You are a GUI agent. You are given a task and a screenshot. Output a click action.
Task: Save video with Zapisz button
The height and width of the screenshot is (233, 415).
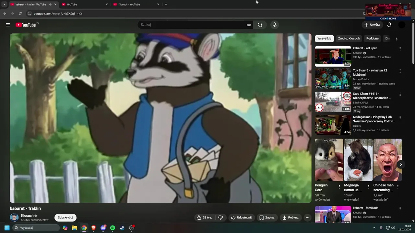[267, 218]
